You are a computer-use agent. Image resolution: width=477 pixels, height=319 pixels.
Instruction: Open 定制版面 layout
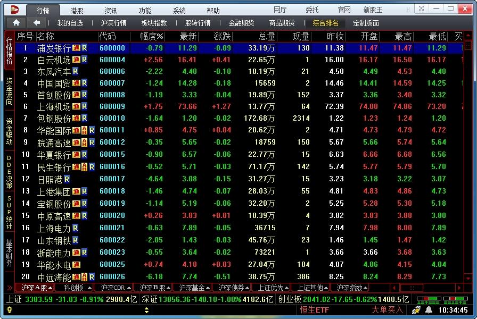point(366,23)
